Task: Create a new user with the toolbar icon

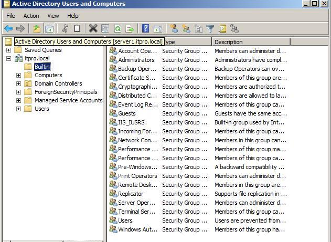Action: (x=174, y=28)
